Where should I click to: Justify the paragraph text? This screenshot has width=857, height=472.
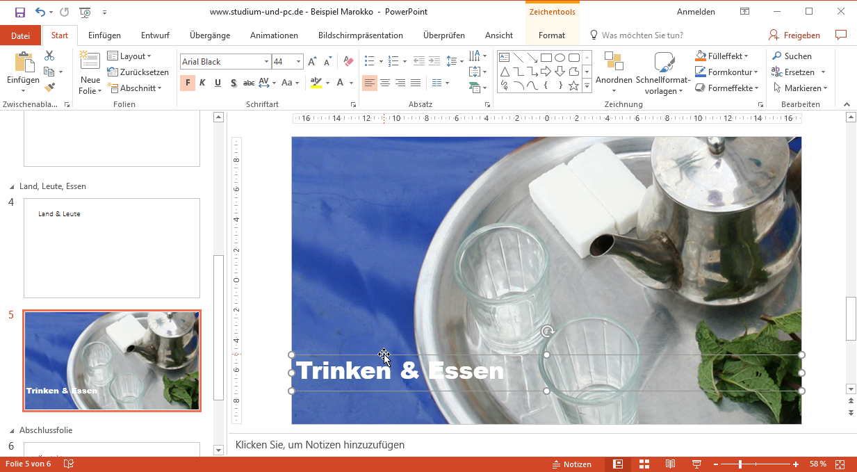[x=416, y=83]
